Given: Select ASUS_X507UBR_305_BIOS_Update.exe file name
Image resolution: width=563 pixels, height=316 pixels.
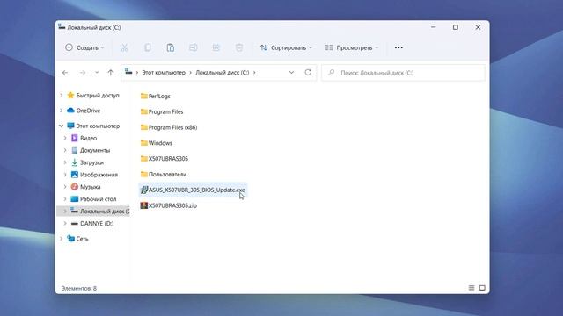Looking at the screenshot, I should (x=197, y=190).
